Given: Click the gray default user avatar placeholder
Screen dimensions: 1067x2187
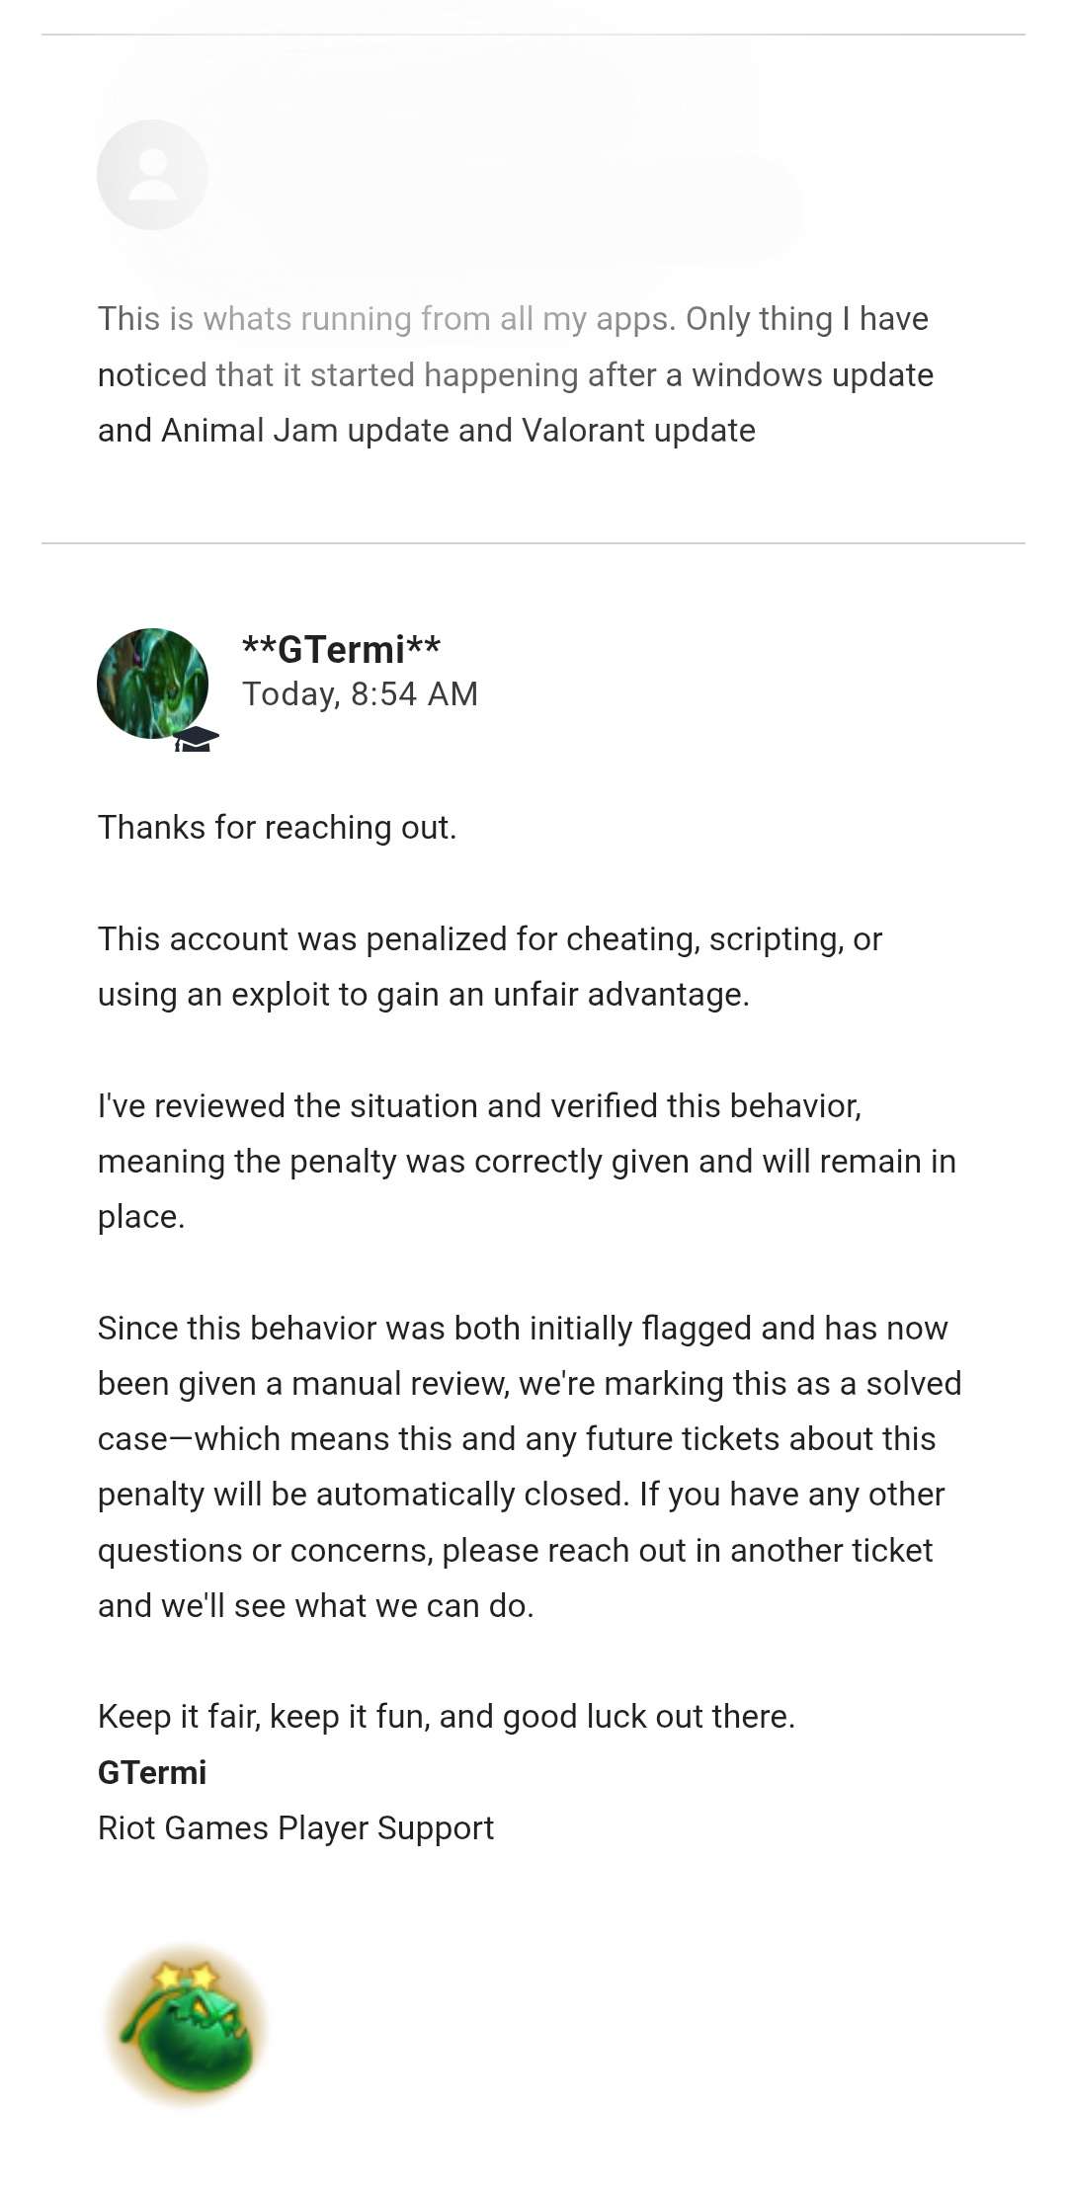Looking at the screenshot, I should (x=152, y=175).
